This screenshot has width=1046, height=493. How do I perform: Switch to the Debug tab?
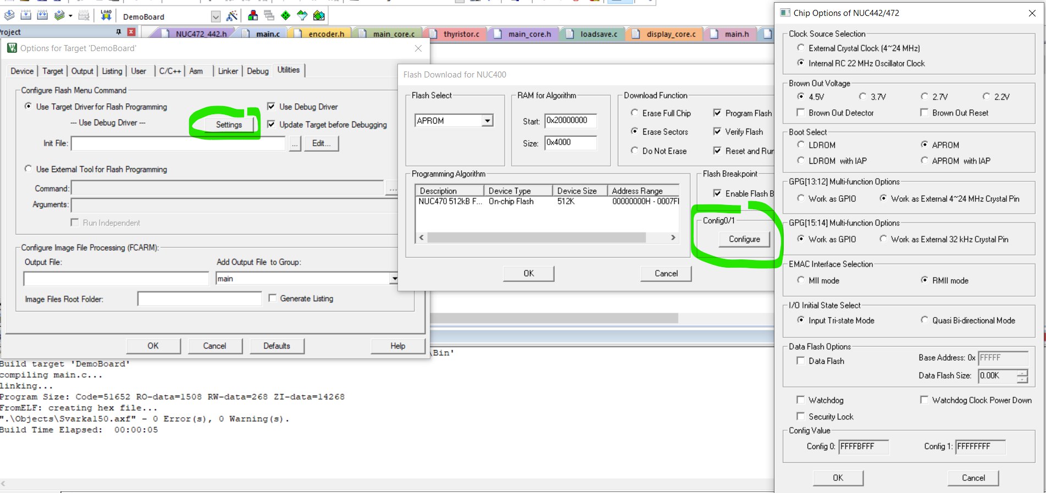pyautogui.click(x=257, y=71)
